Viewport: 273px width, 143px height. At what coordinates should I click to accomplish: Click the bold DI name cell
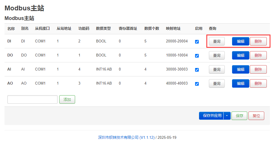coord(9,41)
